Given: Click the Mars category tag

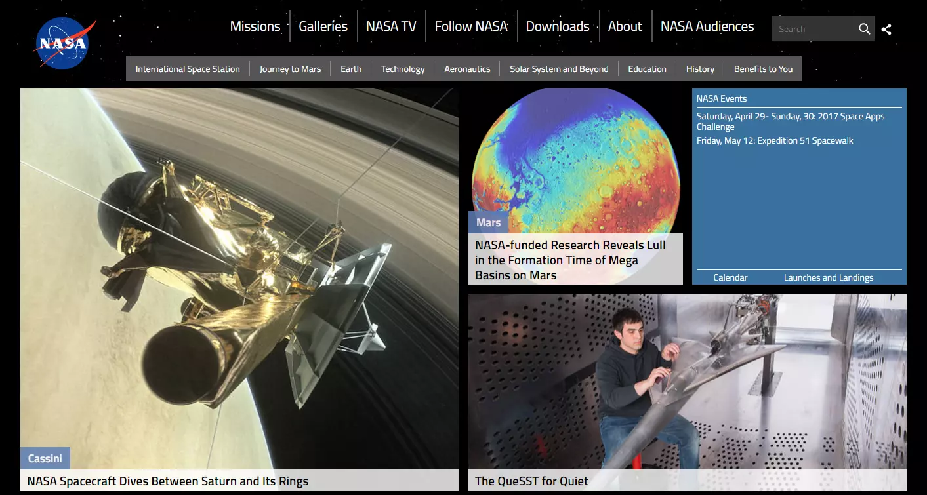Looking at the screenshot, I should (488, 222).
